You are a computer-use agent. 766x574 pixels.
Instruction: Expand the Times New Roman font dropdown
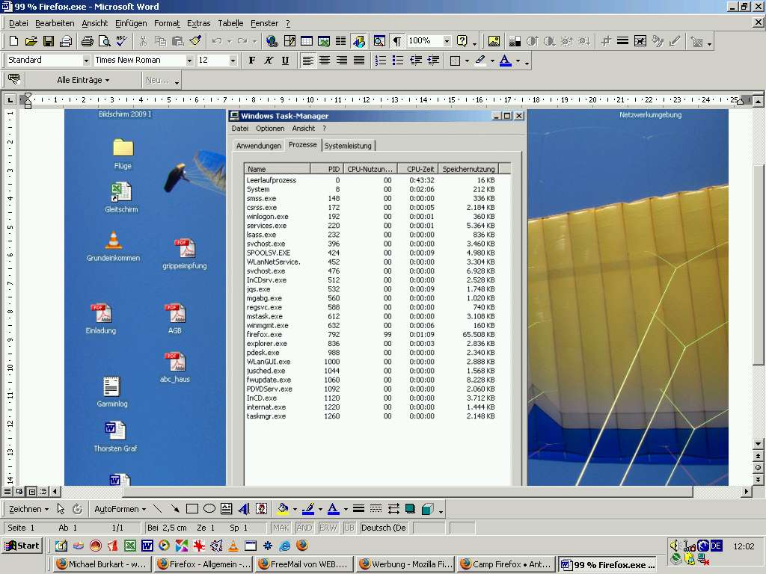pos(189,61)
